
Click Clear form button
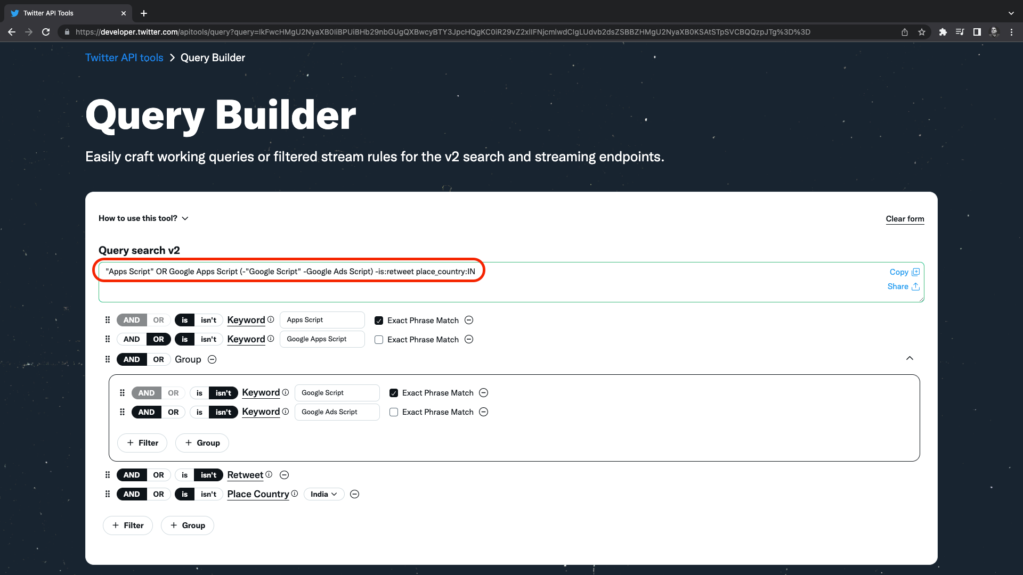pos(906,218)
